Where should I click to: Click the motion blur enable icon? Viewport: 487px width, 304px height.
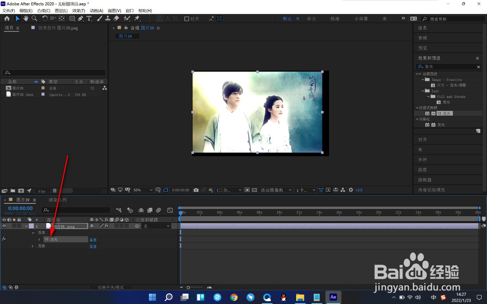pyautogui.click(x=159, y=210)
